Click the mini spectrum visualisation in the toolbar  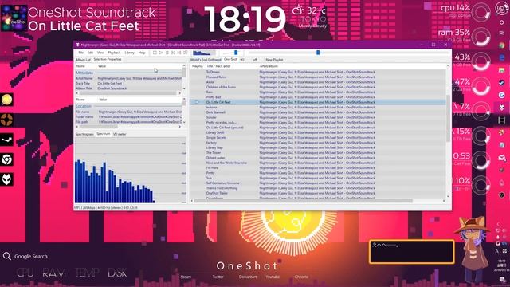point(204,53)
